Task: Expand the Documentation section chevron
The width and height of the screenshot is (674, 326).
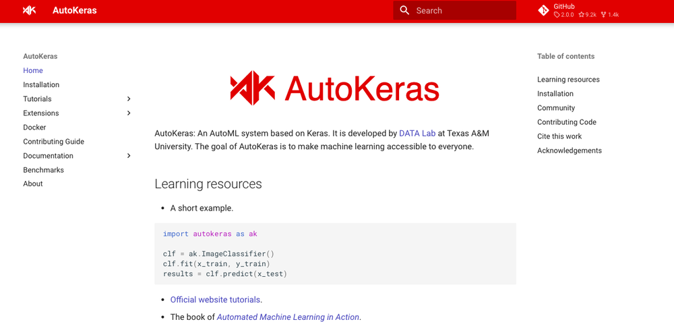Action: click(x=129, y=156)
